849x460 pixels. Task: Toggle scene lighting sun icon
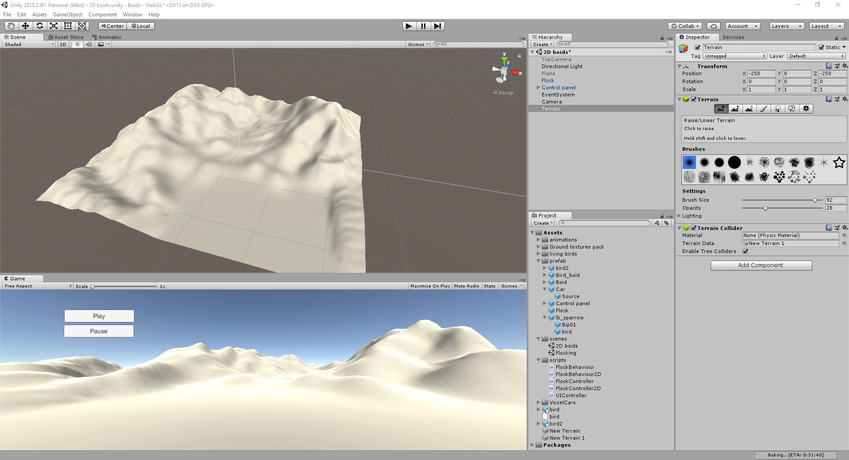(x=78, y=44)
